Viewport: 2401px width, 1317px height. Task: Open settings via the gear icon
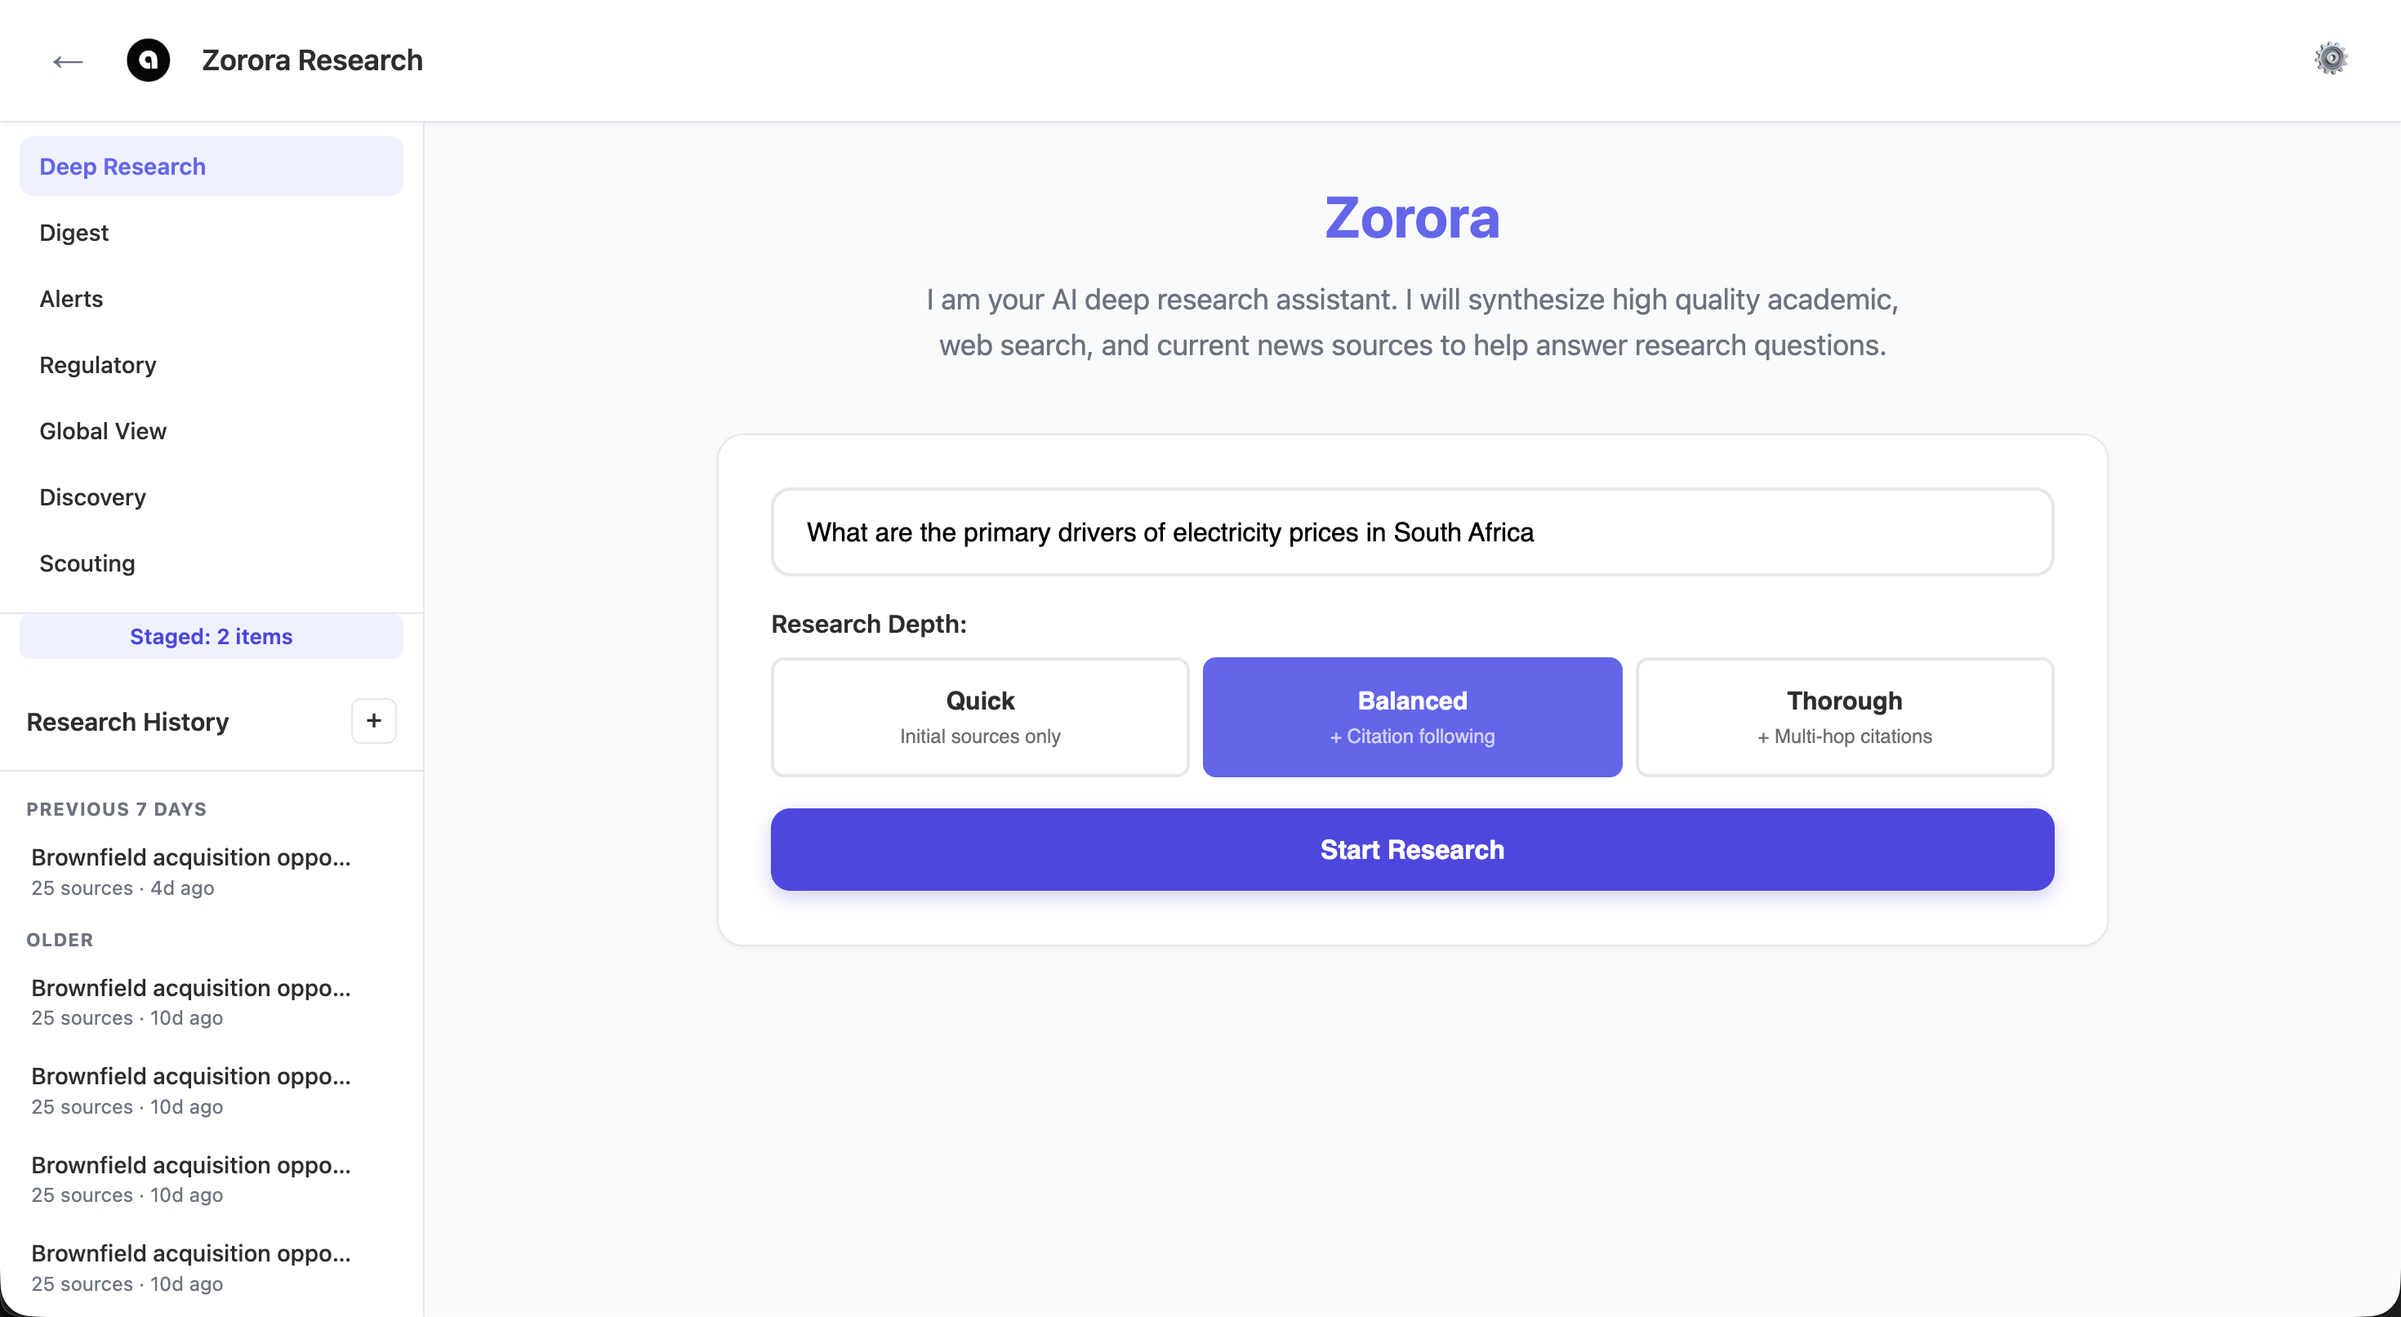tap(2330, 59)
